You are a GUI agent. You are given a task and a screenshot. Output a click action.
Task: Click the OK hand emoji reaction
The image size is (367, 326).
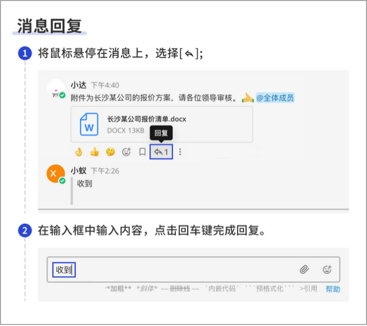pos(79,152)
